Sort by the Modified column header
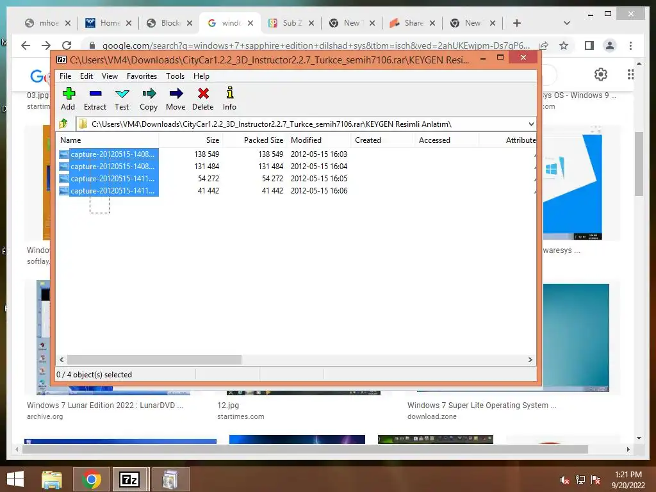This screenshot has width=656, height=492. tap(319, 140)
